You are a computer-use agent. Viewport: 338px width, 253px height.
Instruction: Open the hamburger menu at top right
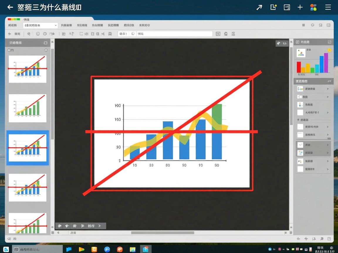(x=328, y=7)
